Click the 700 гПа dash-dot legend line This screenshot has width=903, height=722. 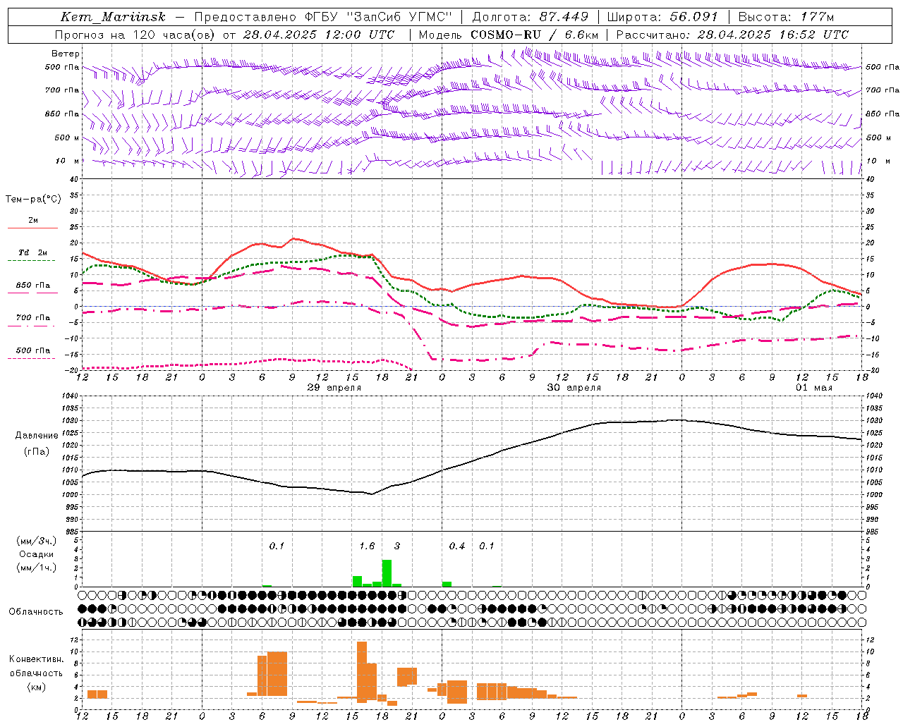32,326
